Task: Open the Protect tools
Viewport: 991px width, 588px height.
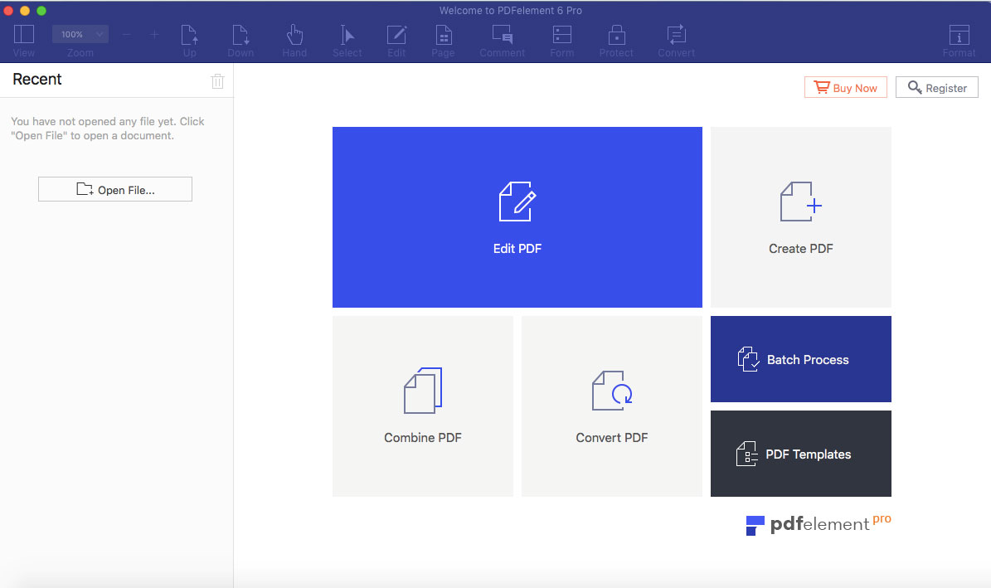Action: (616, 37)
